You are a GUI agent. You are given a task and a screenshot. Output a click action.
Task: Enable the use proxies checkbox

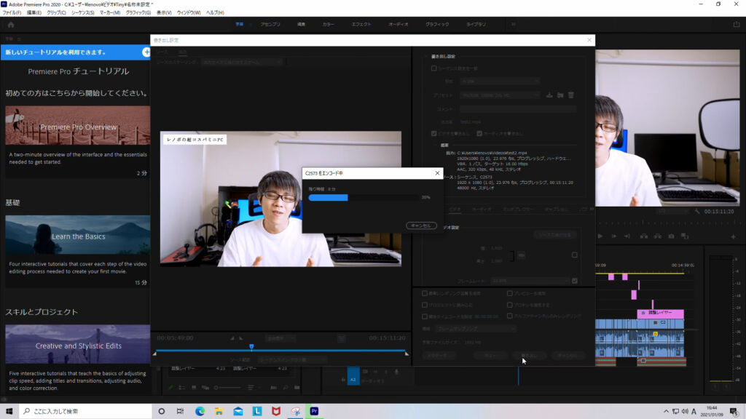tap(509, 305)
